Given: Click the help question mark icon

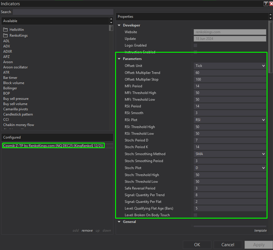Looking at the screenshot, I should [266, 3].
